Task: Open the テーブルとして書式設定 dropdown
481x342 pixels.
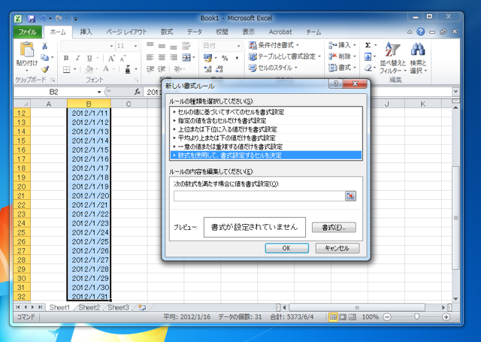Action: tap(285, 56)
